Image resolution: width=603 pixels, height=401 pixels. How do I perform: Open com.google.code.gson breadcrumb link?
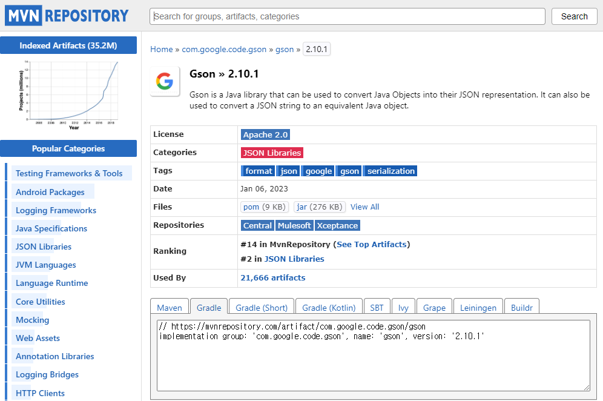click(224, 49)
